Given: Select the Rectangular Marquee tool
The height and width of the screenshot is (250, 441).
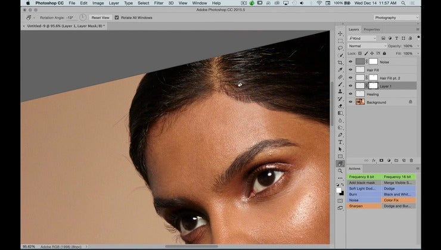Looking at the screenshot, I should [x=340, y=40].
